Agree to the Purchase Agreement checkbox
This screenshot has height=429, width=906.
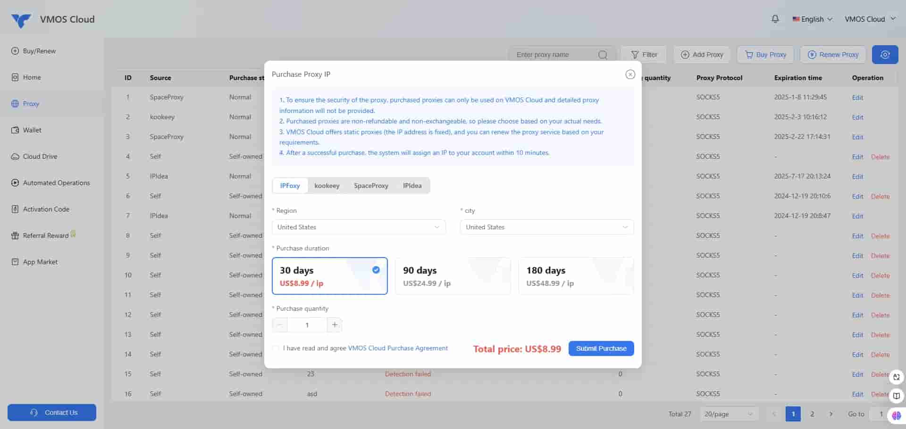[x=276, y=348]
